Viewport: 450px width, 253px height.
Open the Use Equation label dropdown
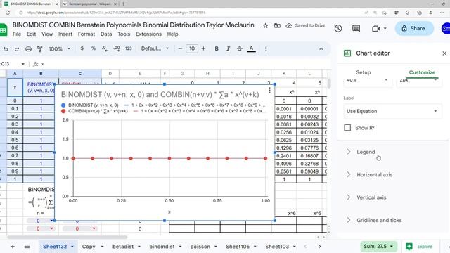click(x=392, y=111)
